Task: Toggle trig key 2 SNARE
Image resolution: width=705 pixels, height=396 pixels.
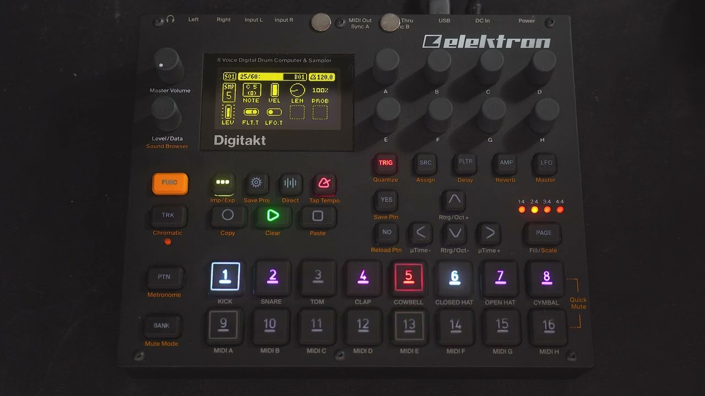Action: pyautogui.click(x=272, y=277)
